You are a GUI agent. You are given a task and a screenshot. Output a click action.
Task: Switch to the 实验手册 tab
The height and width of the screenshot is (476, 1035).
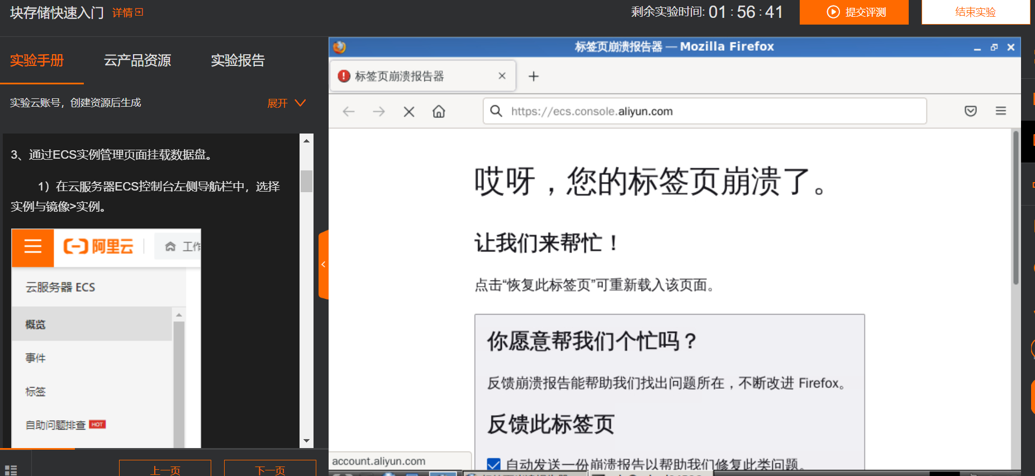pyautogui.click(x=37, y=60)
